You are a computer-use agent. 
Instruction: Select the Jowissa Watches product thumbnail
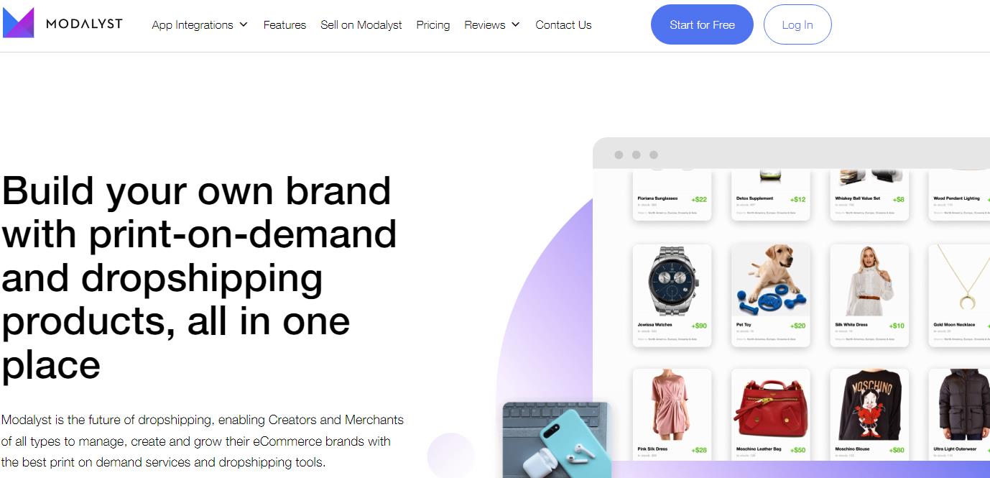point(672,281)
